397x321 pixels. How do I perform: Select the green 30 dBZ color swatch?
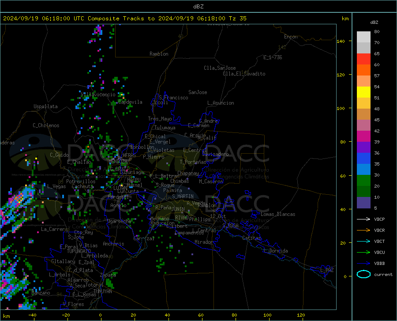point(363,180)
